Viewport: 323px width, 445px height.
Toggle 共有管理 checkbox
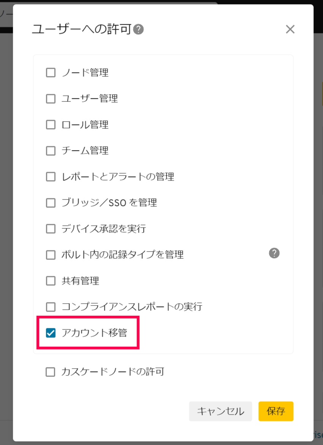click(50, 281)
